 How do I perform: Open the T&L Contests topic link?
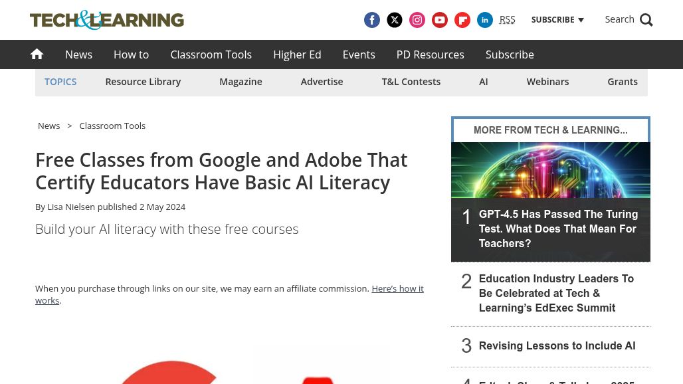click(x=411, y=82)
